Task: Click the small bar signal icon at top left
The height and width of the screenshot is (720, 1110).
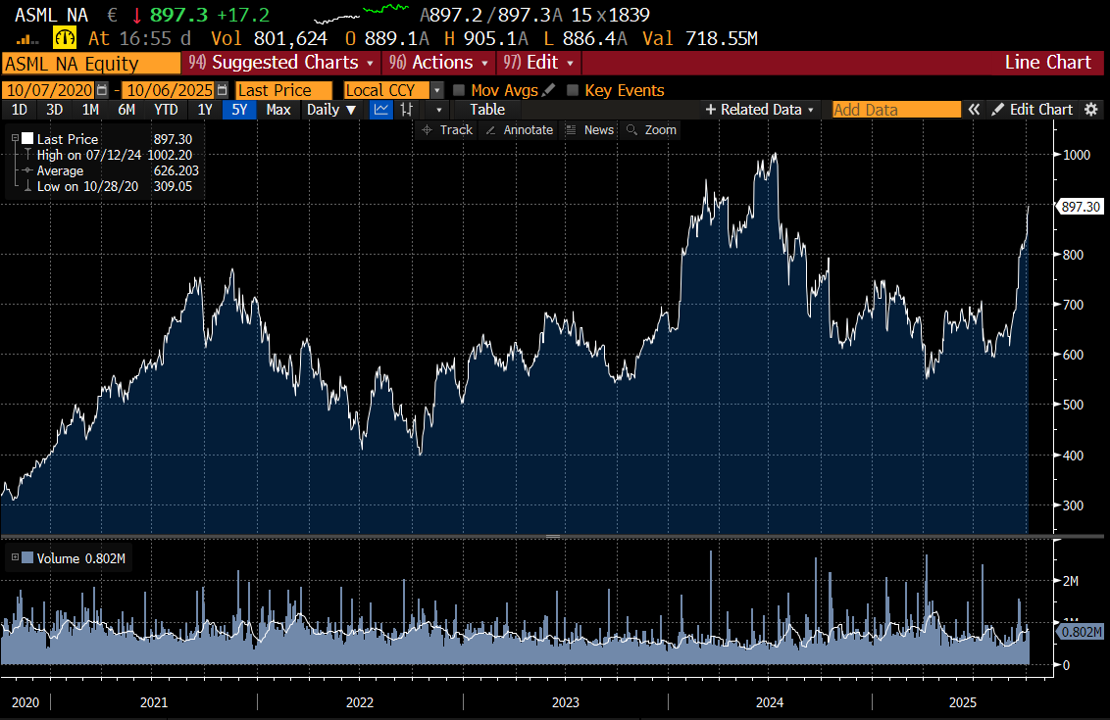Action: point(26,39)
